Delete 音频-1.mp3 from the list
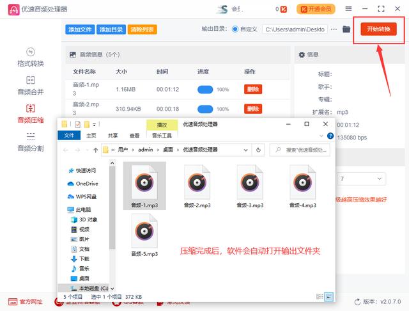This screenshot has width=409, height=311. coord(253,90)
